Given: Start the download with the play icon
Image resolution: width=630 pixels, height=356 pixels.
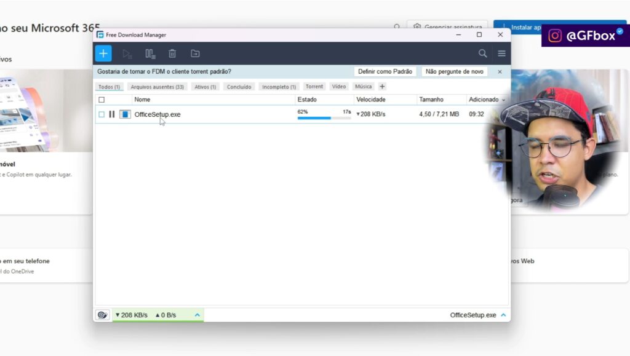Looking at the screenshot, I should coord(127,53).
